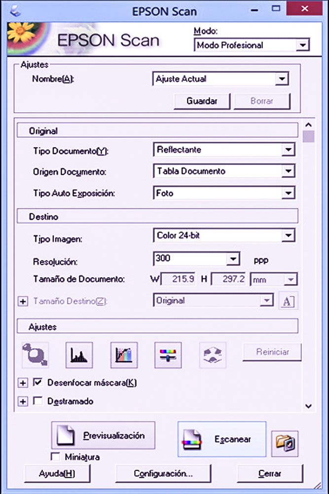Click the Cerrar button
Screen dimensions: 329x494
270,474
